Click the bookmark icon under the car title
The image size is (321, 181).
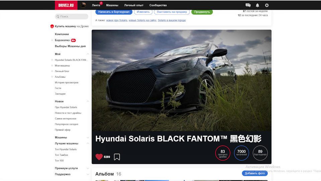pyautogui.click(x=117, y=157)
